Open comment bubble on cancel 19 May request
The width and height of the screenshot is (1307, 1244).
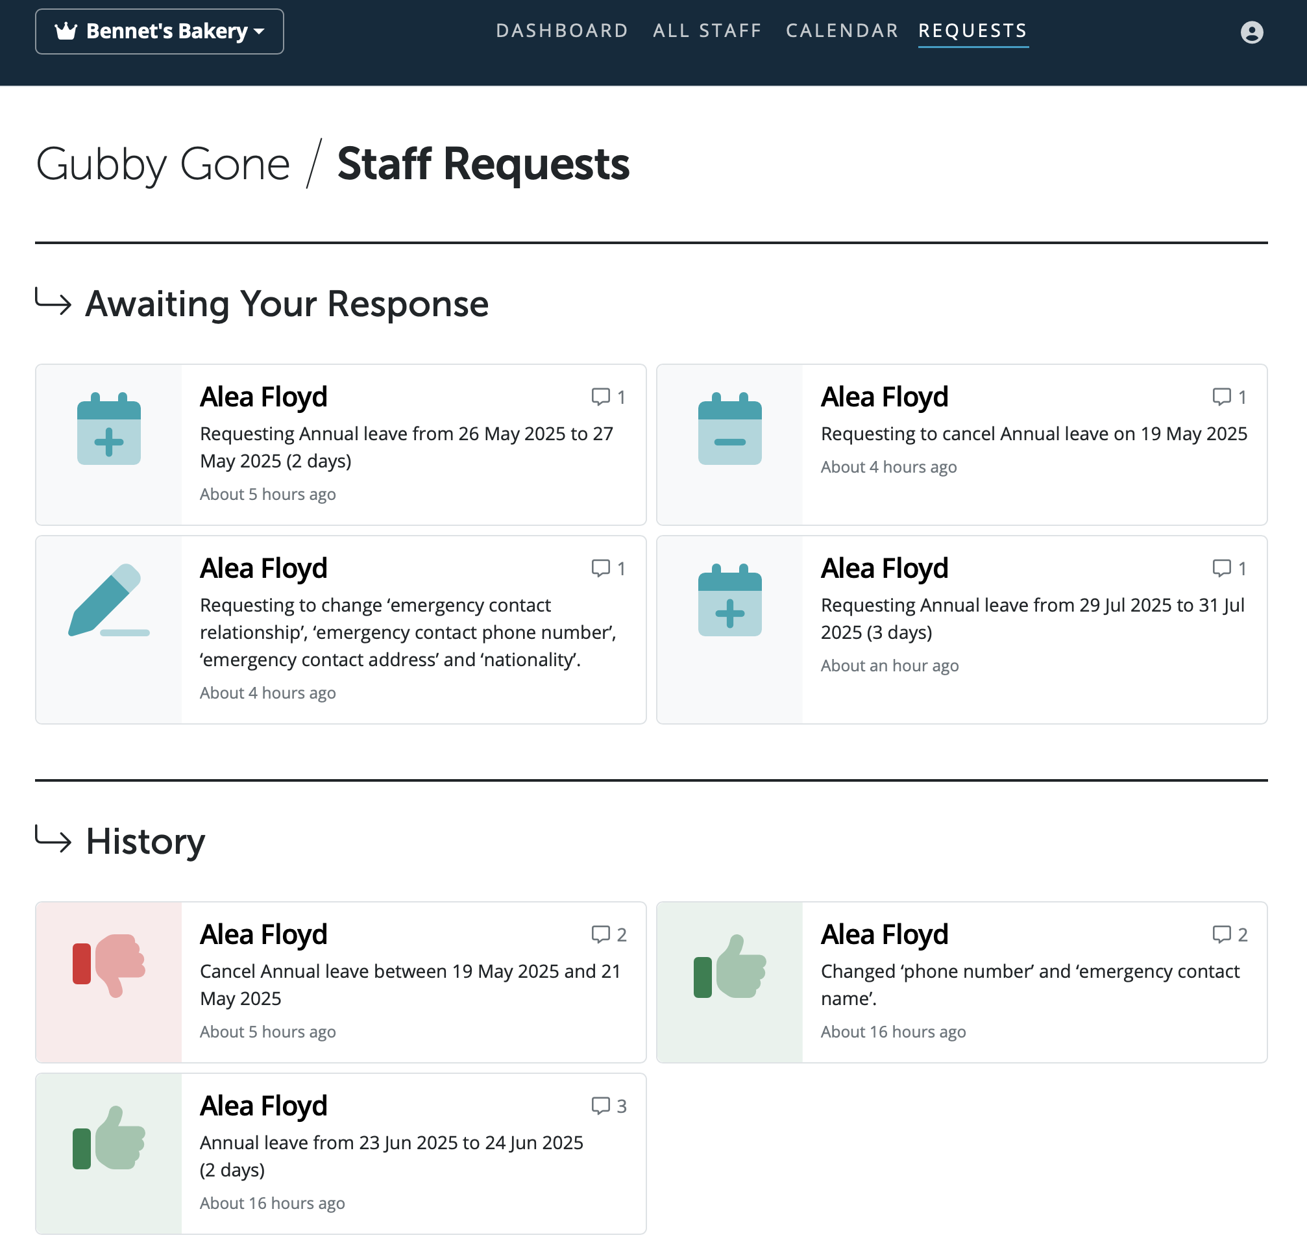[x=1230, y=397]
